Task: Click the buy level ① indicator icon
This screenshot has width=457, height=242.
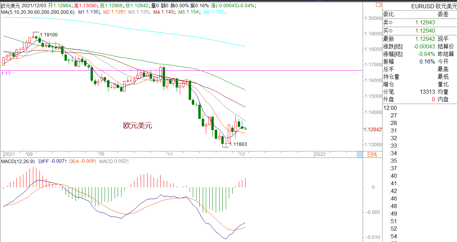Action: (x=390, y=31)
